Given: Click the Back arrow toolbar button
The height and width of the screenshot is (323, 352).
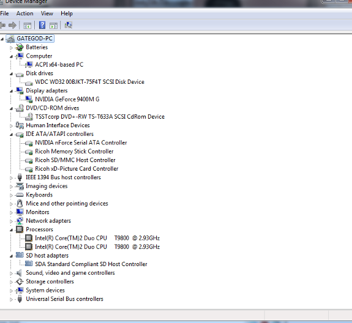Looking at the screenshot, I should [x=2, y=25].
